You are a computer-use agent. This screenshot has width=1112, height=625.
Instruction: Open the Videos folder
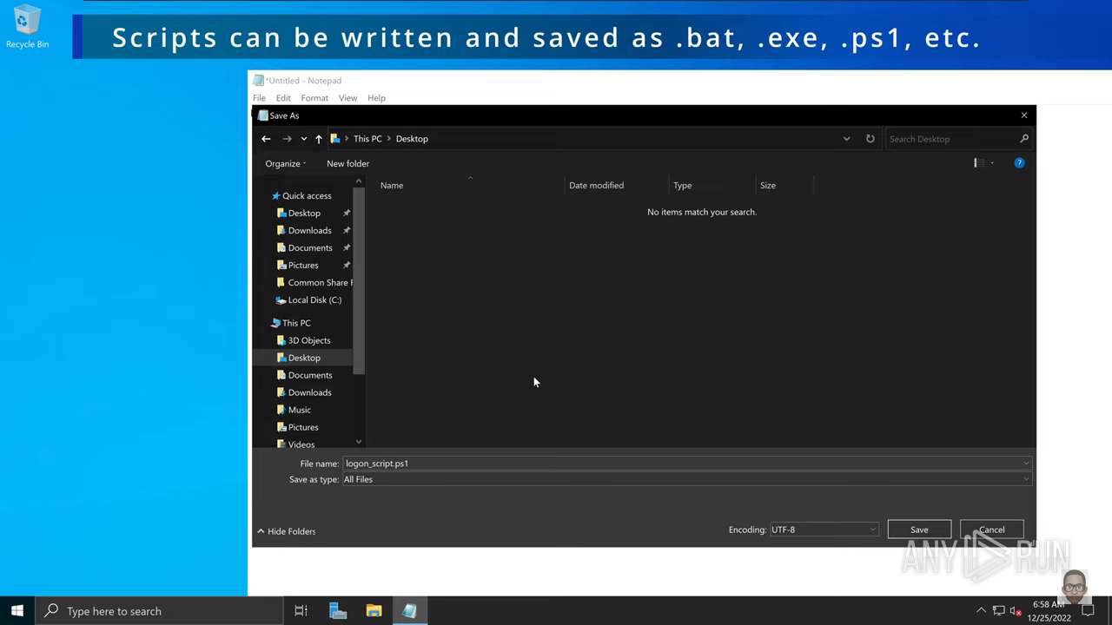[x=301, y=444]
